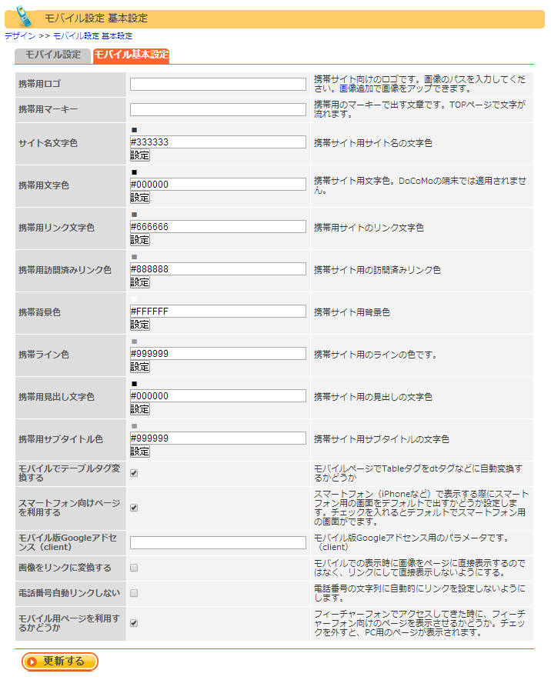Screen dimensions: 551x680
Task: Edit the 携帯用サブタイトル色 #999999 field
Action: tap(218, 438)
